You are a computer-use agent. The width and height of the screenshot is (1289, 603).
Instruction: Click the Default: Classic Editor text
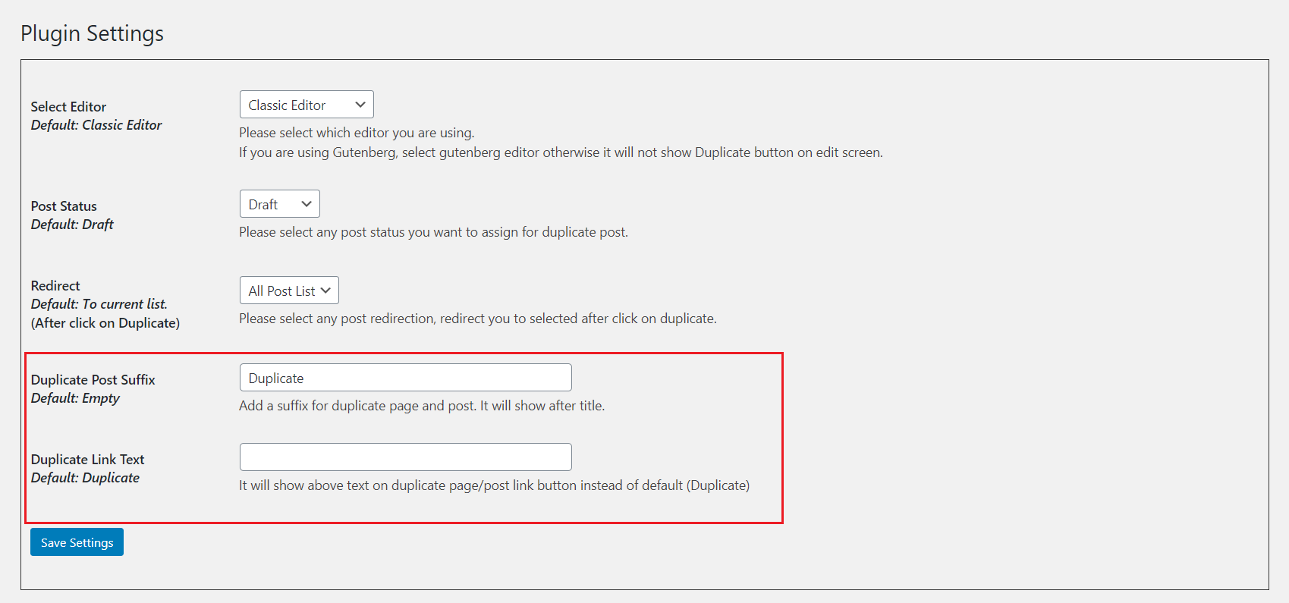coord(96,125)
